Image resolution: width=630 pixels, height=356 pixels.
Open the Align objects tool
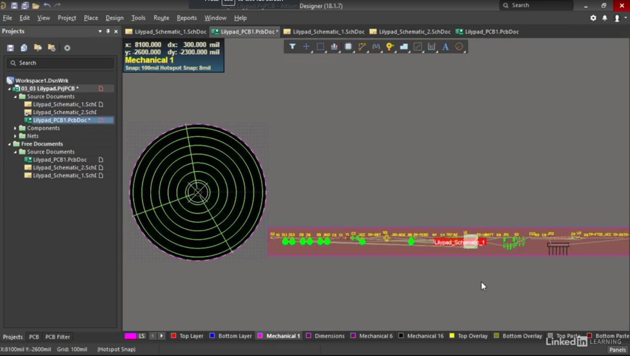[334, 47]
